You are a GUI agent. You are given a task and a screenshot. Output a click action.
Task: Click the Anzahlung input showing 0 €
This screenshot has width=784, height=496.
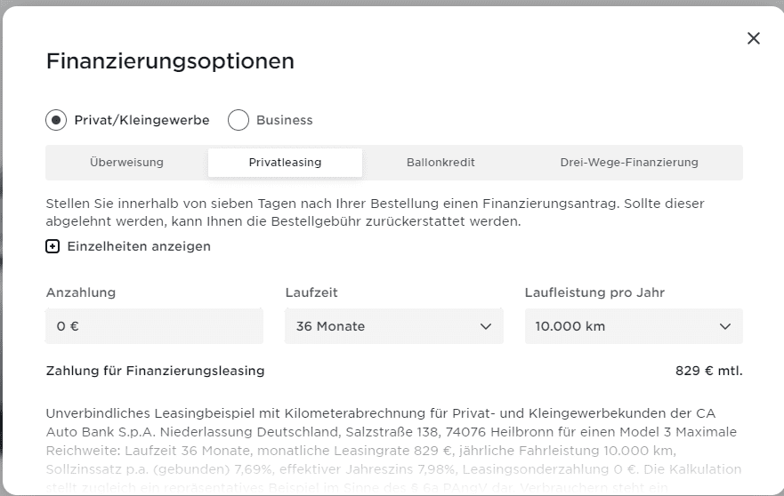click(154, 326)
